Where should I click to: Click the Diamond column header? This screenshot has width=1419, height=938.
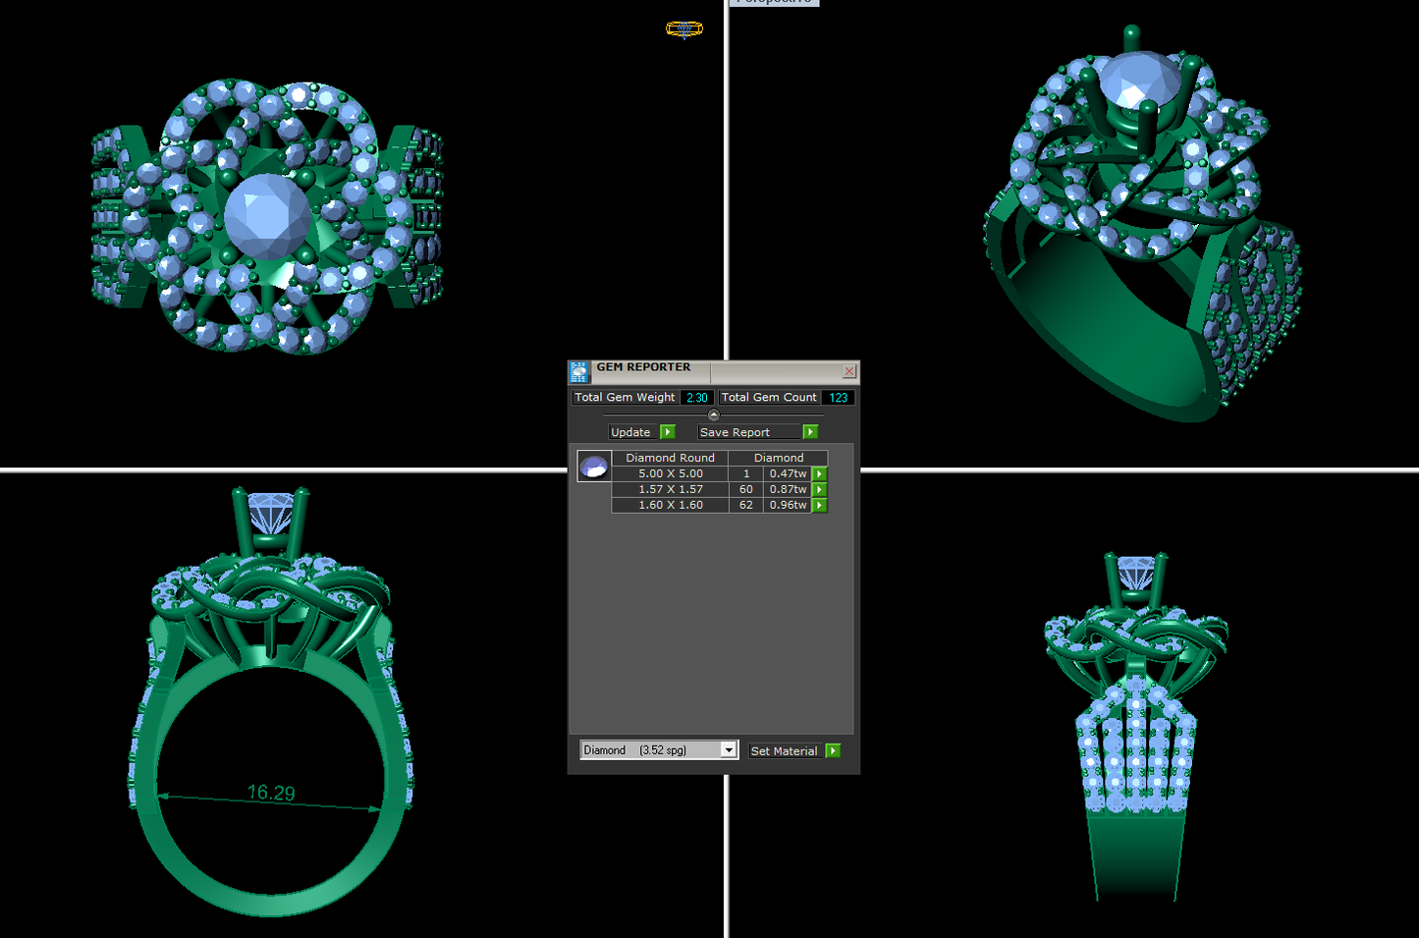(779, 458)
